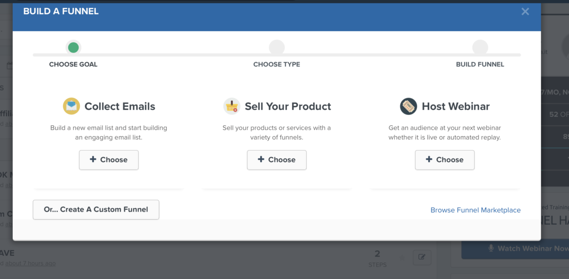Click the CHOOSE TYPE step circle
Viewport: 569px width, 279px height.
tap(277, 47)
